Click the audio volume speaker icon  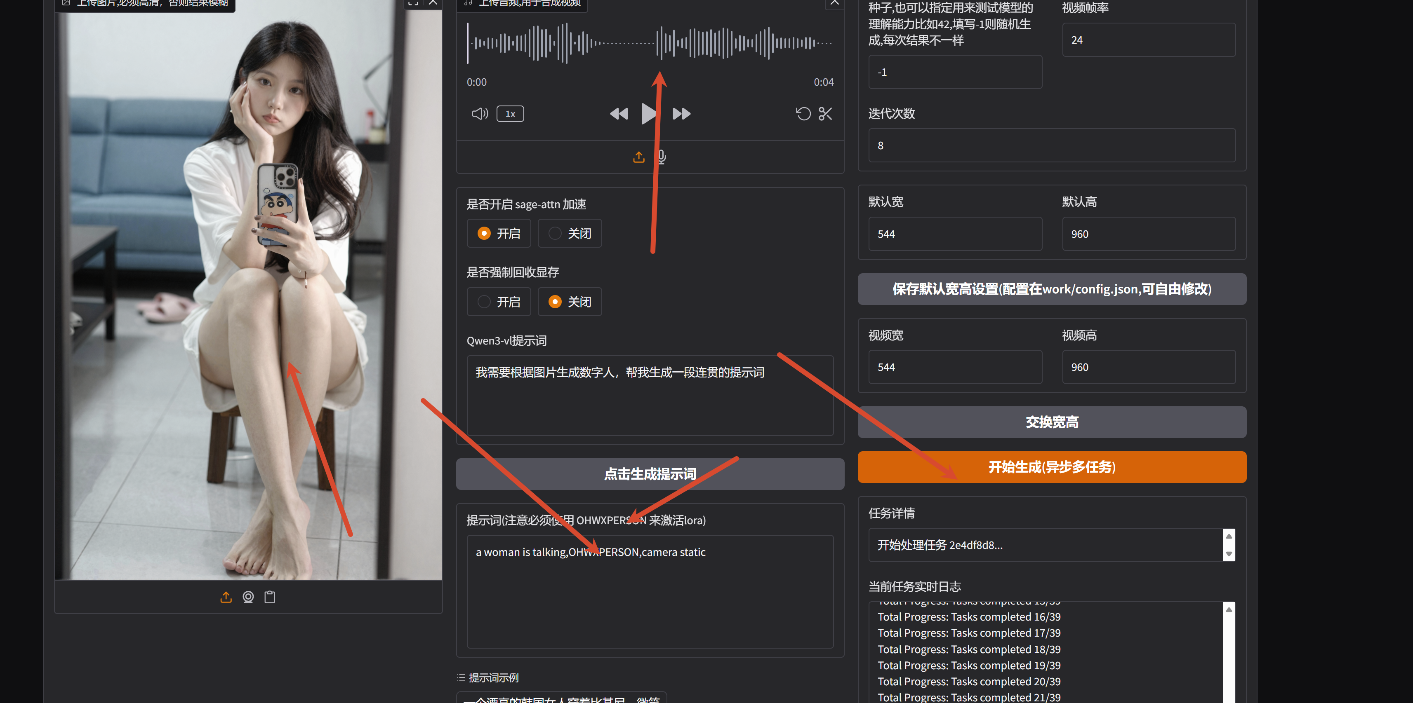479,113
